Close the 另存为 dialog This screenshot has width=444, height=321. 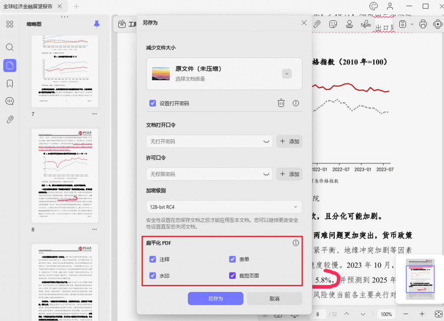click(304, 23)
